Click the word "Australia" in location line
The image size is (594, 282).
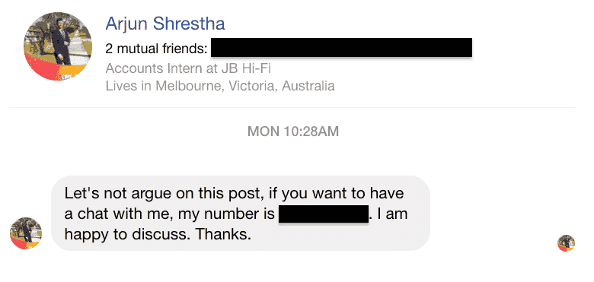click(308, 86)
